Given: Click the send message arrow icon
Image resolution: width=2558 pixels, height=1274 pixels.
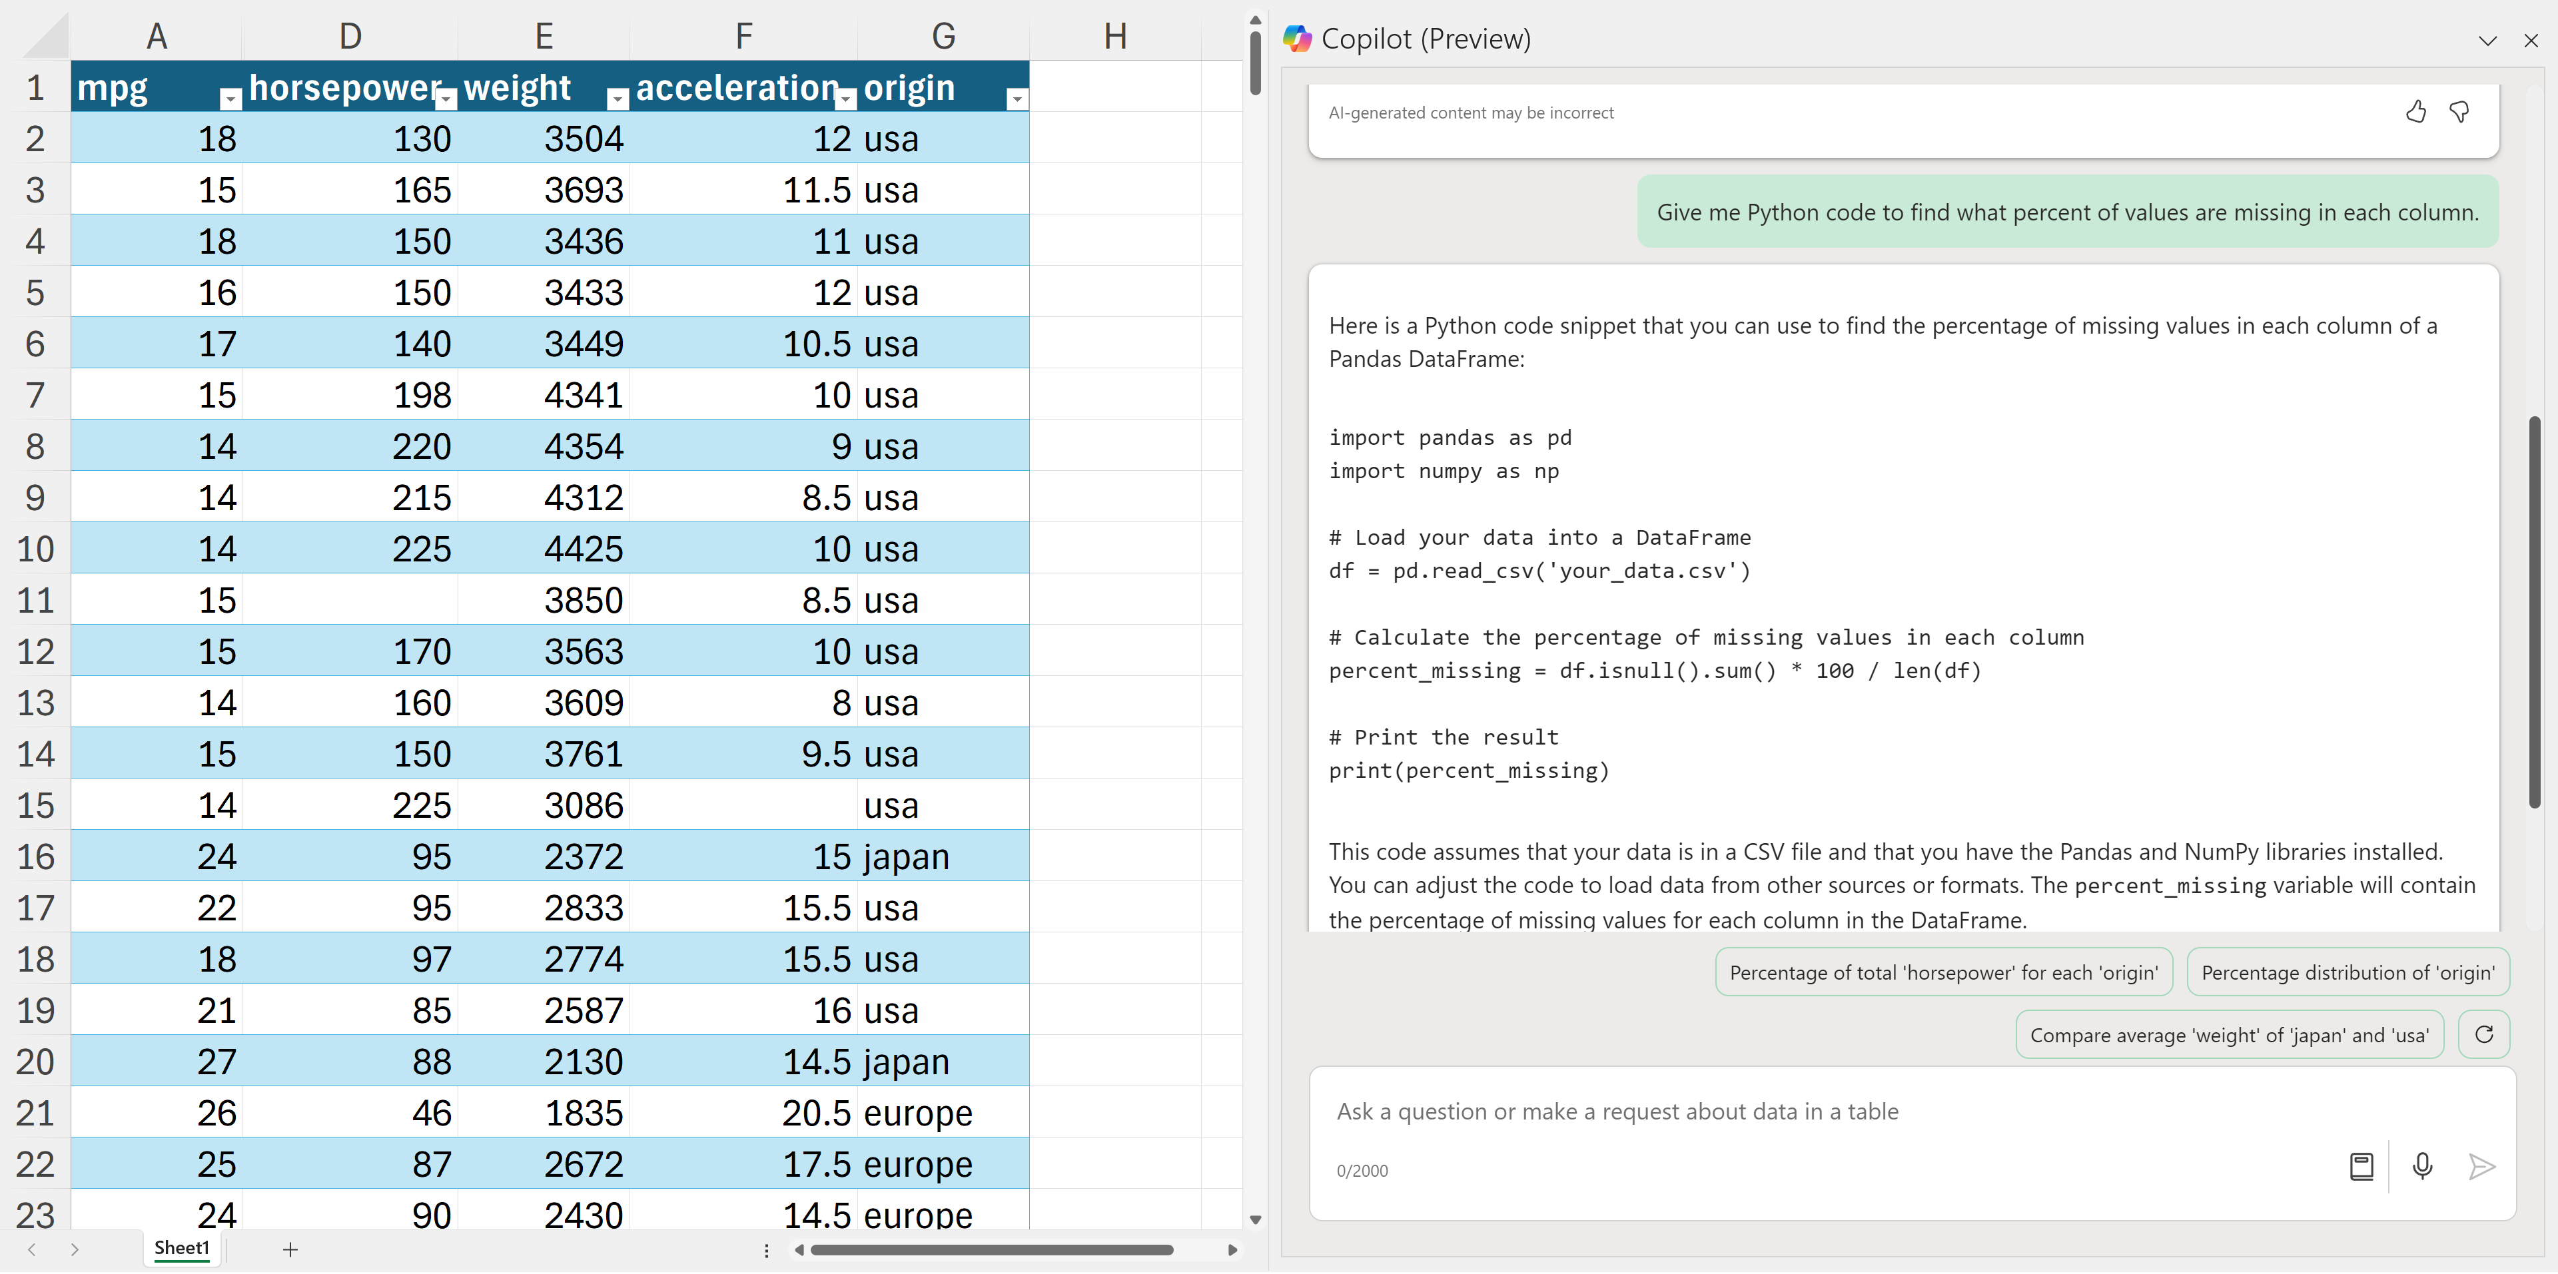Looking at the screenshot, I should pyautogui.click(x=2481, y=1167).
